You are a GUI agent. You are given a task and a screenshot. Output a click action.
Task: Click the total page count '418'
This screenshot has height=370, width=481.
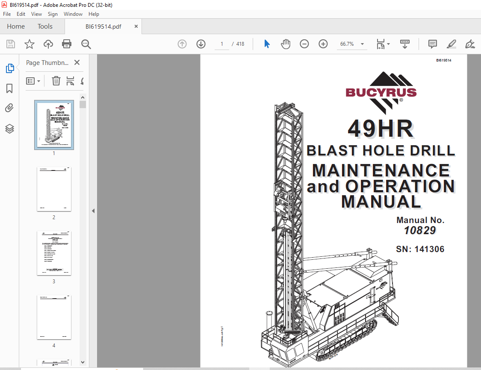coord(240,44)
